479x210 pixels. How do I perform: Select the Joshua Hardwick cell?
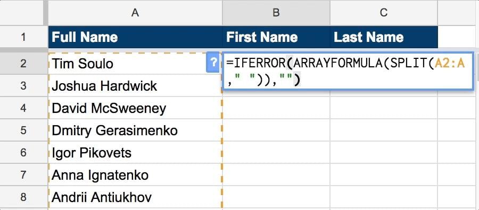point(135,86)
